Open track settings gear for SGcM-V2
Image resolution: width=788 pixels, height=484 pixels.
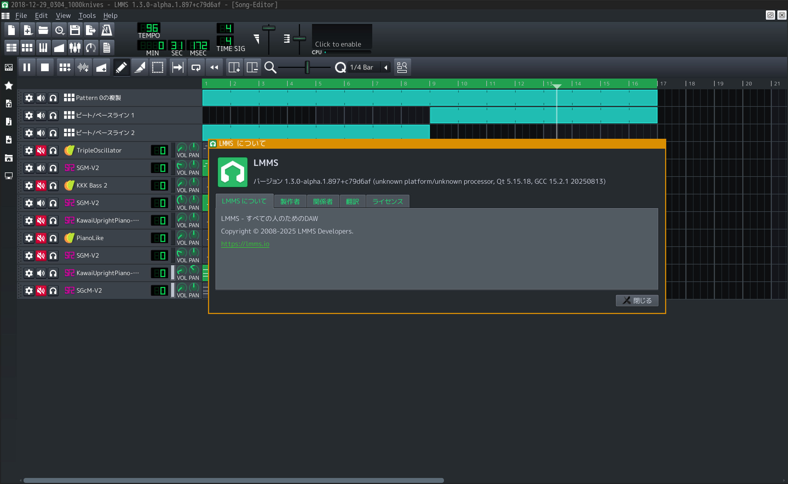[29, 291]
